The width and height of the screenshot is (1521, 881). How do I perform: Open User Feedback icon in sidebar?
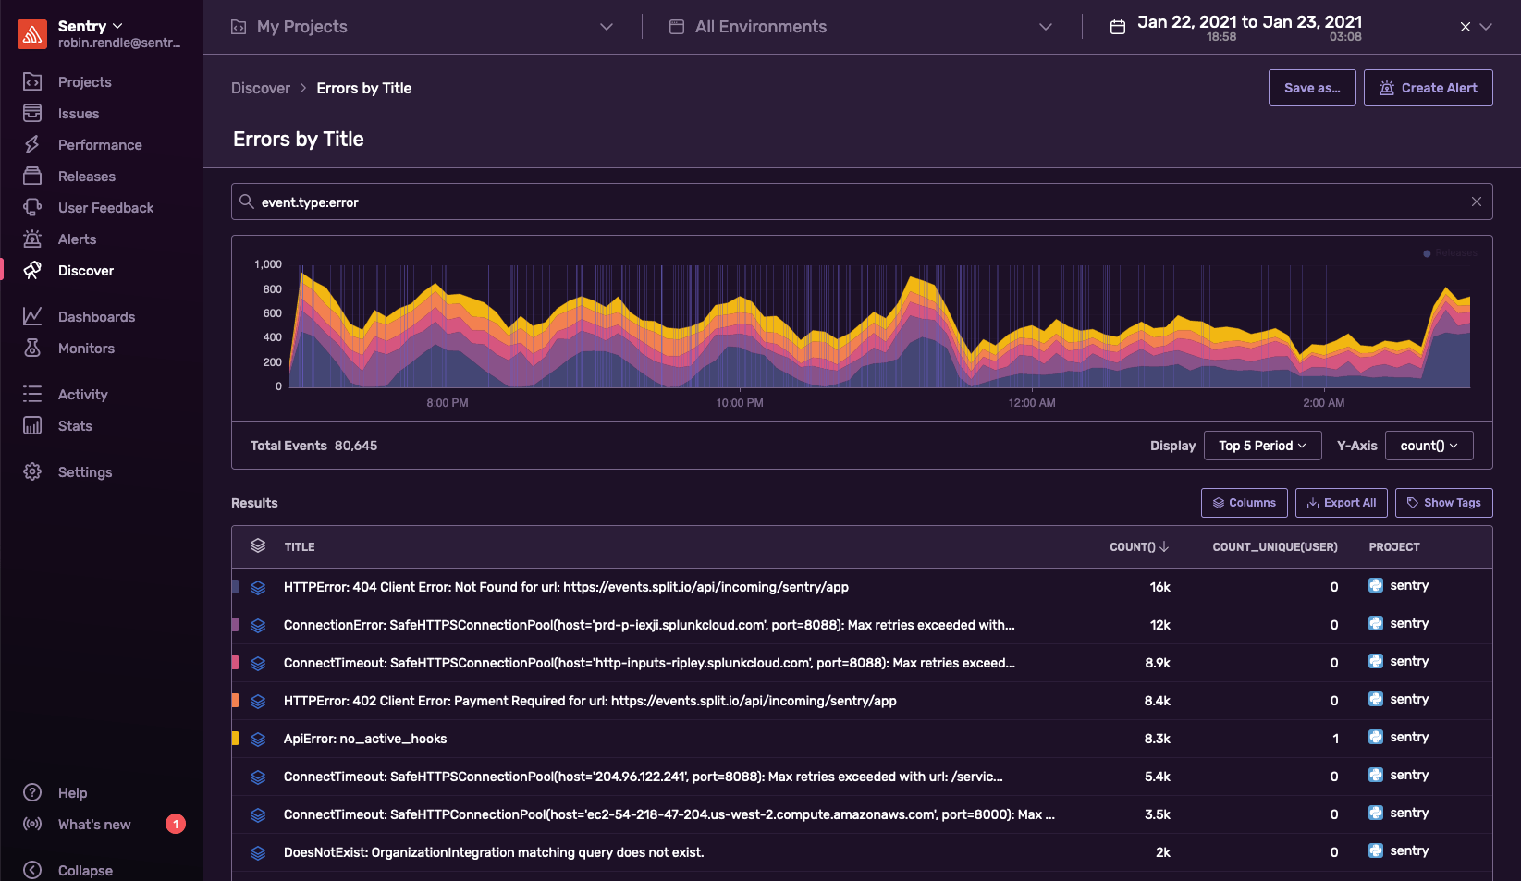click(32, 207)
